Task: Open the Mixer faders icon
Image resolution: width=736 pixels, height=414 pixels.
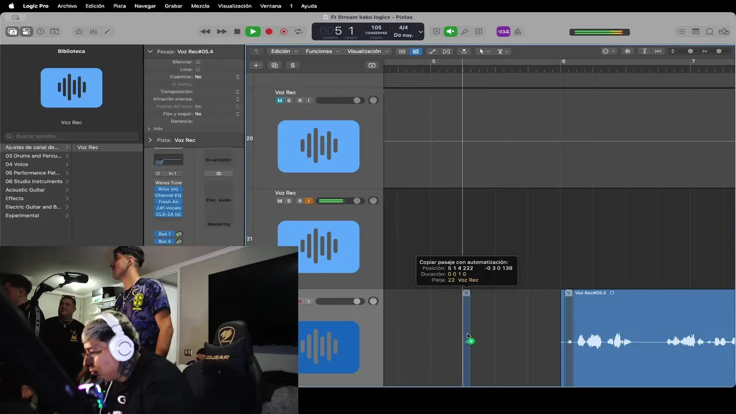Action: coord(93,32)
